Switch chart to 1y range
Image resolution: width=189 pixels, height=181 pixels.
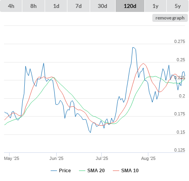click(156, 6)
